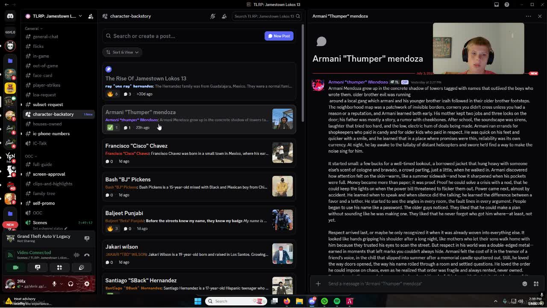Disconnect from the voice call
547x308 pixels.
pos(87,255)
